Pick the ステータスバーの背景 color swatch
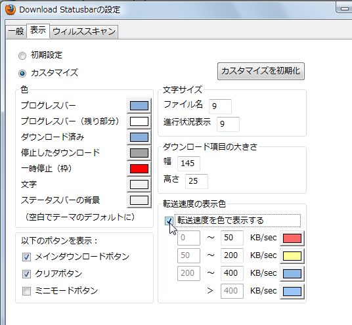This screenshot has width=352, height=325. (x=139, y=200)
